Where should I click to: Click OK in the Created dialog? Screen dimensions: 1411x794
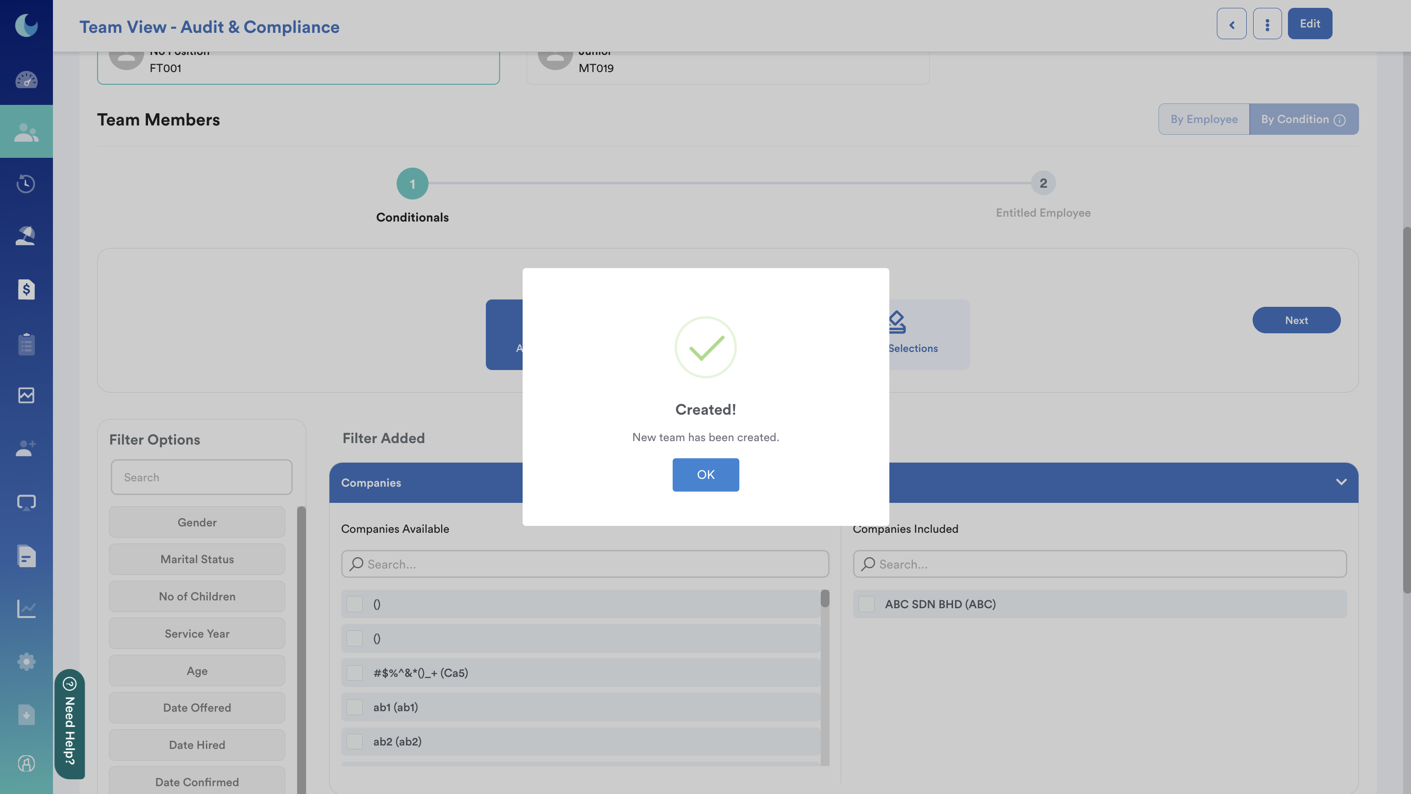tap(705, 474)
